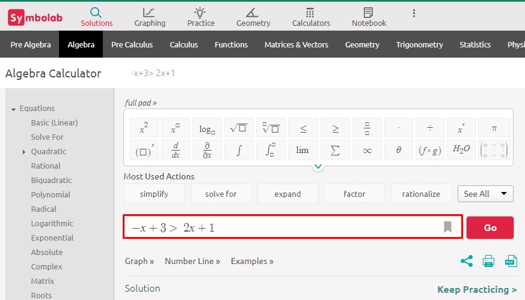Insert less than or equal sign

pos(303,128)
